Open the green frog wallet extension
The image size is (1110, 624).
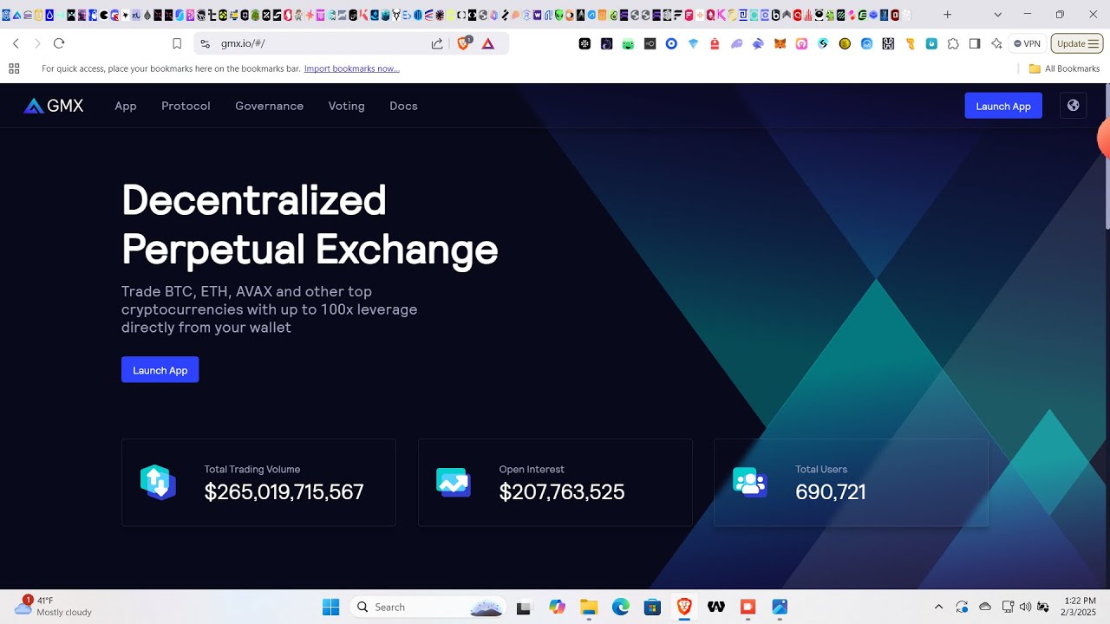(x=628, y=43)
